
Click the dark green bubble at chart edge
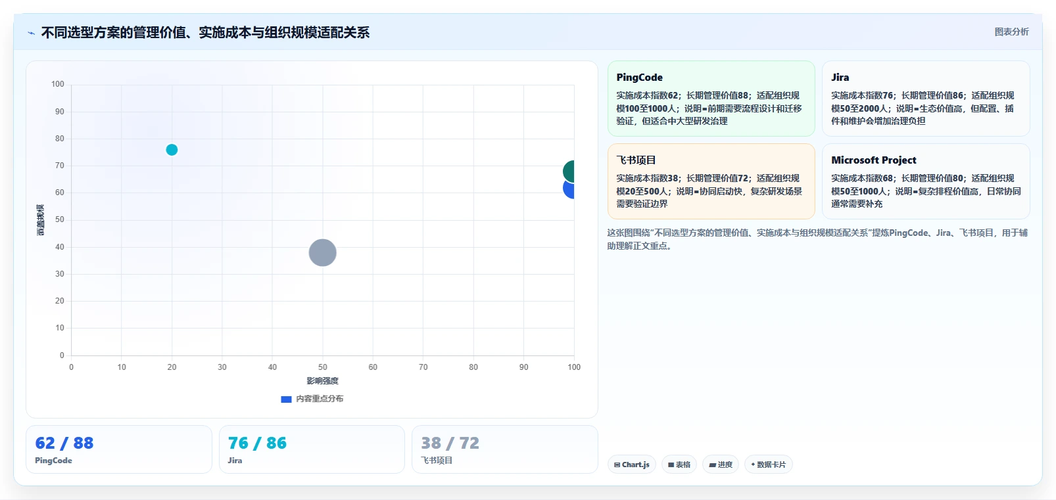pos(569,171)
